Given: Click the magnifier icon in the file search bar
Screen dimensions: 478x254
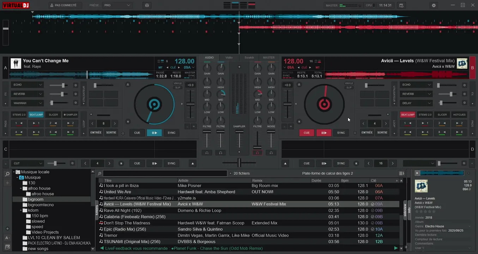Looking at the screenshot, I should click(100, 174).
